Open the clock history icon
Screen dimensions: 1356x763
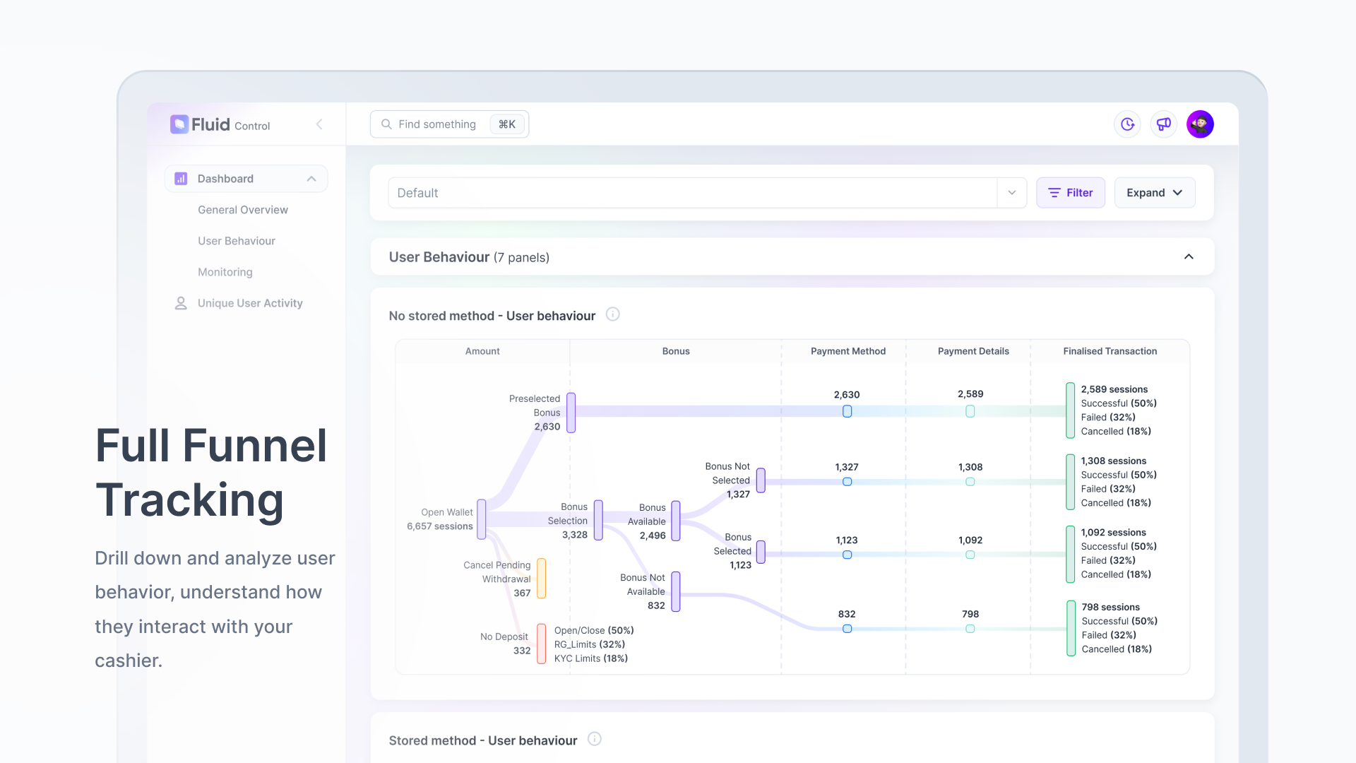(x=1128, y=124)
